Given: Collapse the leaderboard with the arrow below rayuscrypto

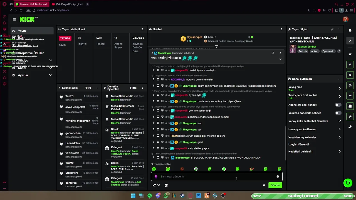Looking at the screenshot, I should click(217, 46).
